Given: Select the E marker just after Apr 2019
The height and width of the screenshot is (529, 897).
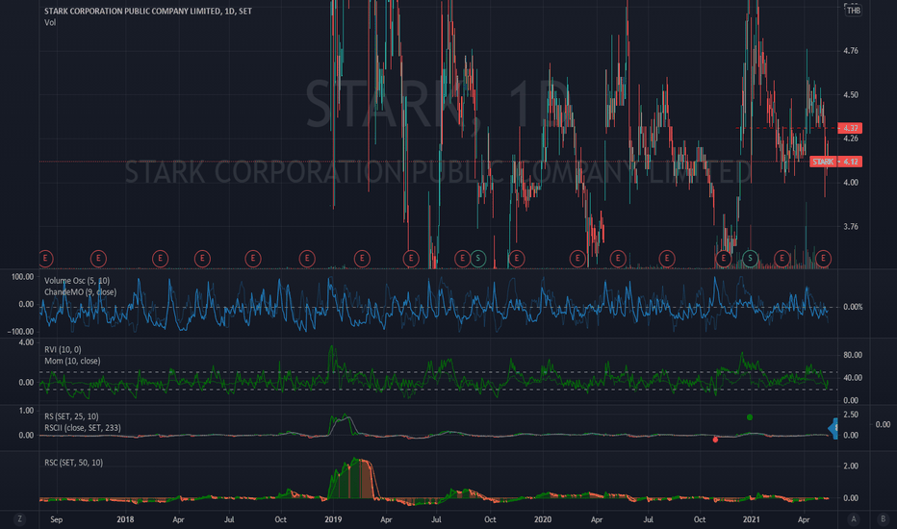Looking at the screenshot, I should coord(411,259).
